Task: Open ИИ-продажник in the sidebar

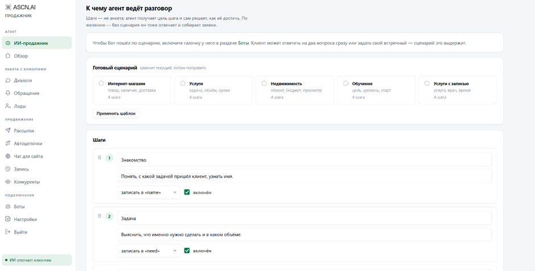Action: point(37,43)
